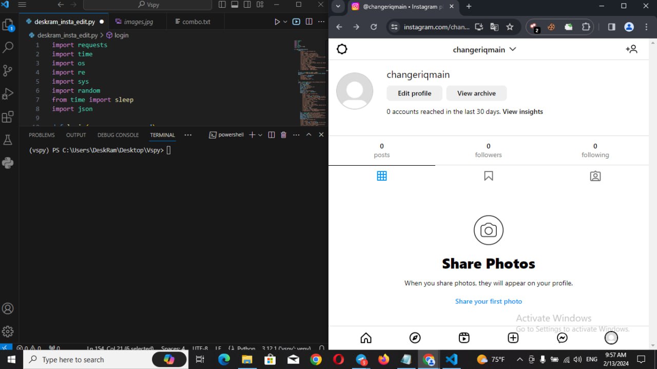Click VS Code command center Vspy search
The width and height of the screenshot is (657, 369).
click(x=147, y=5)
